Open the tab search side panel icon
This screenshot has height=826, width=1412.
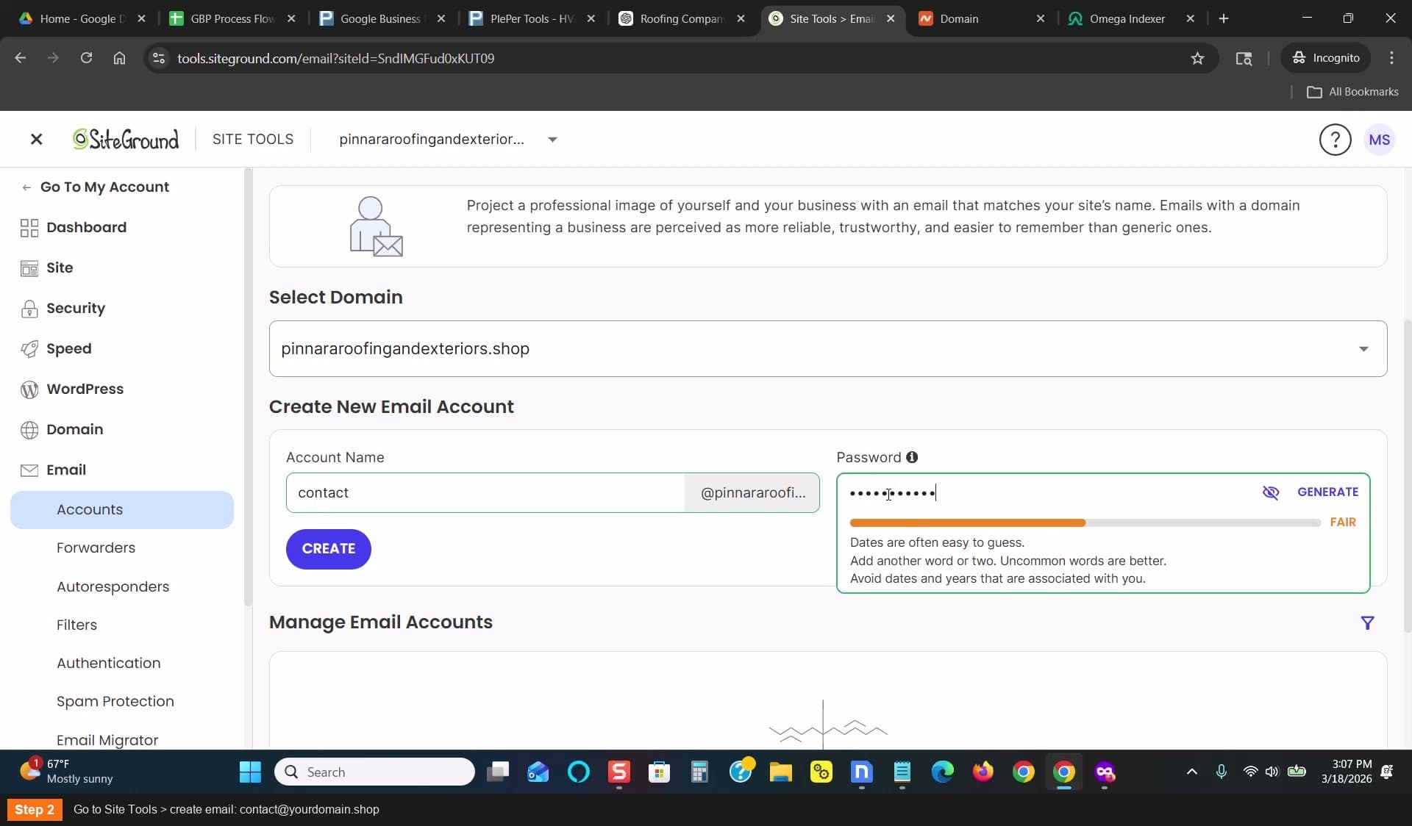(x=1244, y=58)
